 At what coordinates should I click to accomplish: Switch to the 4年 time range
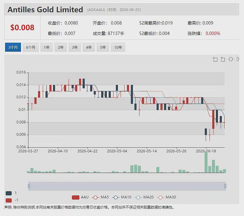pyautogui.click(x=89, y=47)
